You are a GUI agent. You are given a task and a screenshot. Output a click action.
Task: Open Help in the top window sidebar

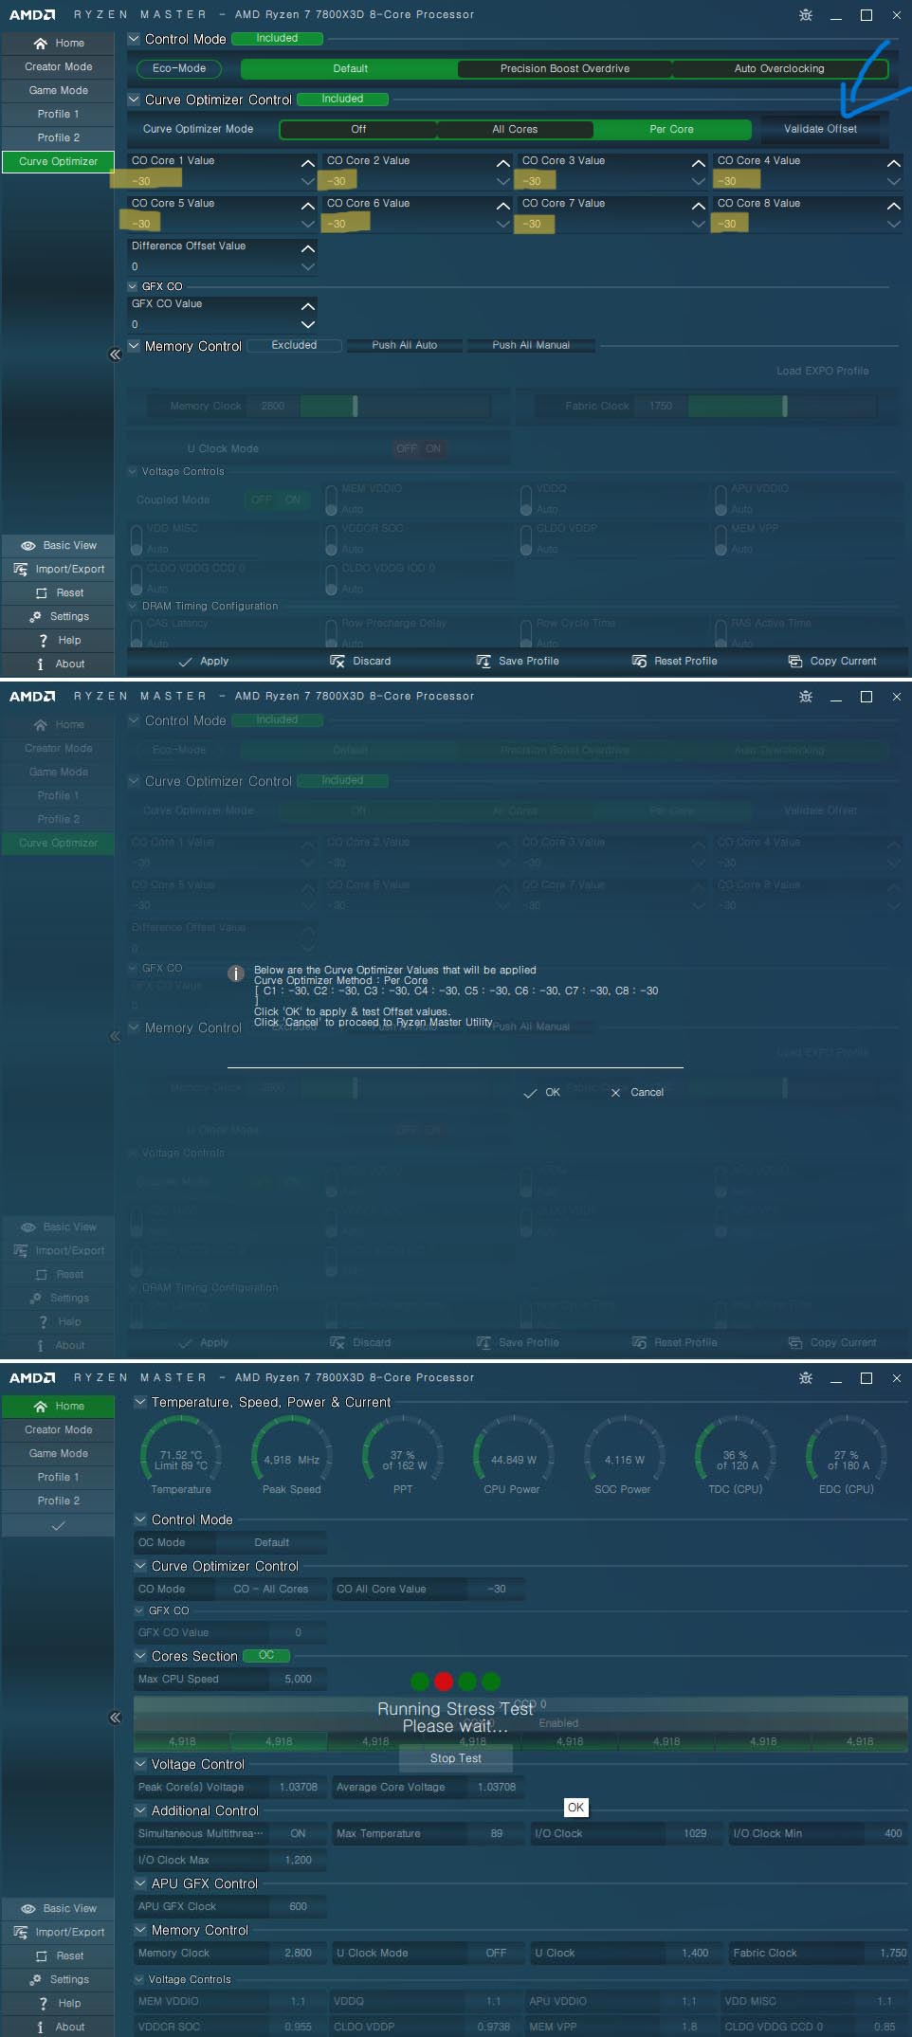coord(58,640)
